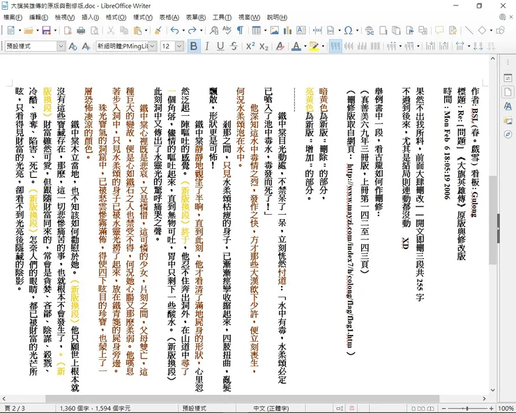Run the Spelling check icon
The image size is (516, 413).
coord(227,31)
